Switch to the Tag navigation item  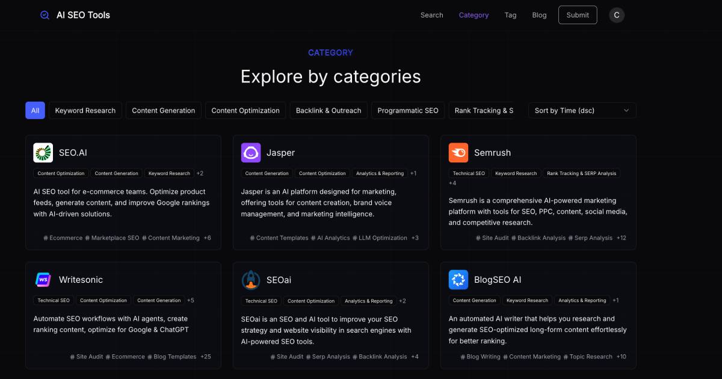click(510, 15)
